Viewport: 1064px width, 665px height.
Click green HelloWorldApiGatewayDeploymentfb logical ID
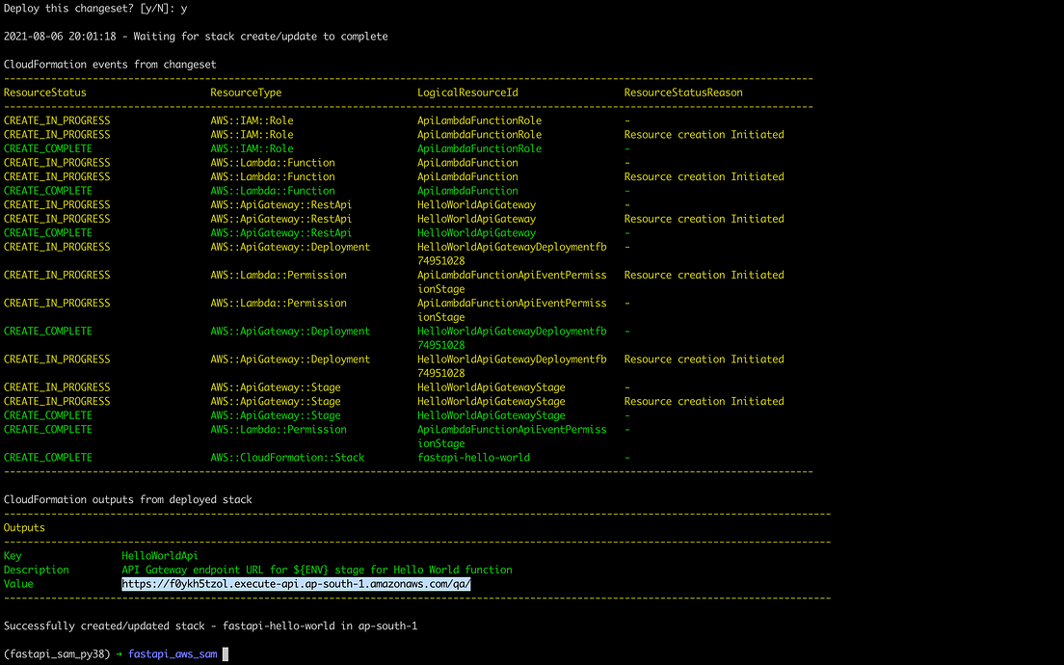click(512, 338)
